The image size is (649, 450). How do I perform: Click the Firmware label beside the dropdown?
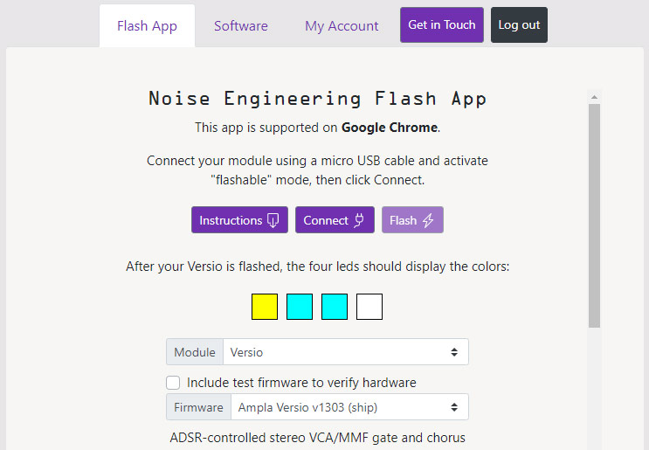198,407
